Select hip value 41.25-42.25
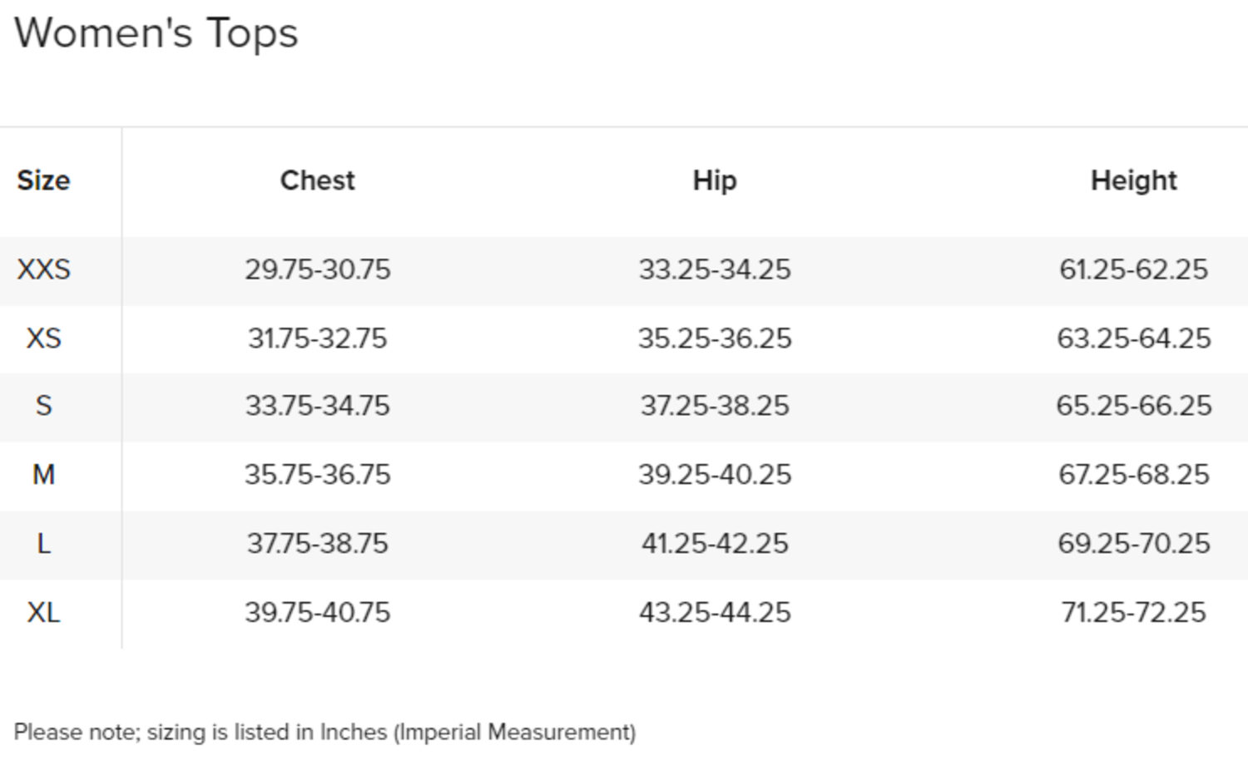 coord(715,544)
